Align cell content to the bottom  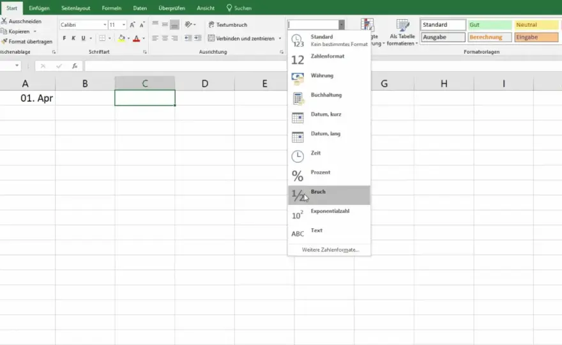(x=174, y=25)
